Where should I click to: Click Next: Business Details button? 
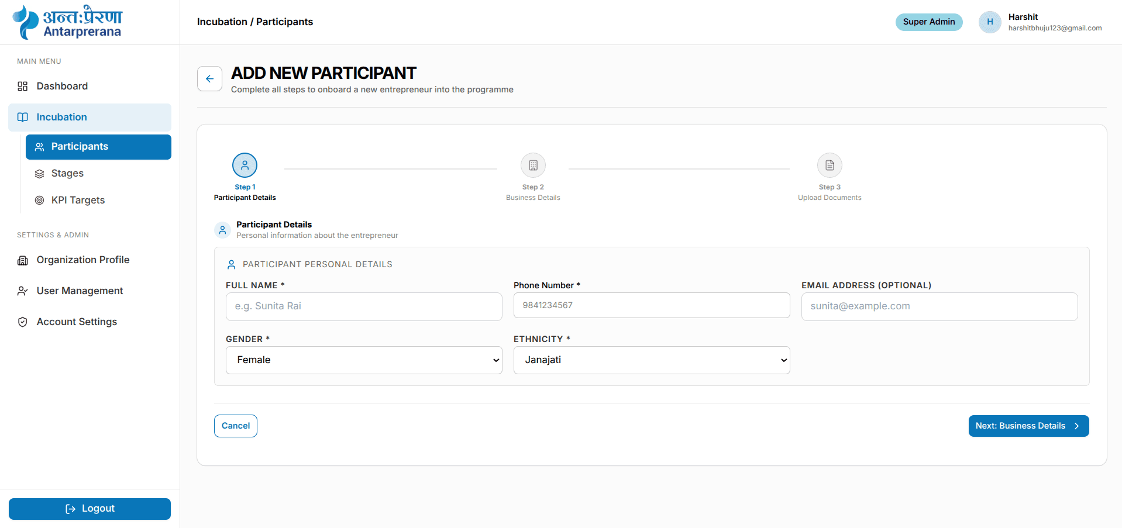coord(1028,426)
